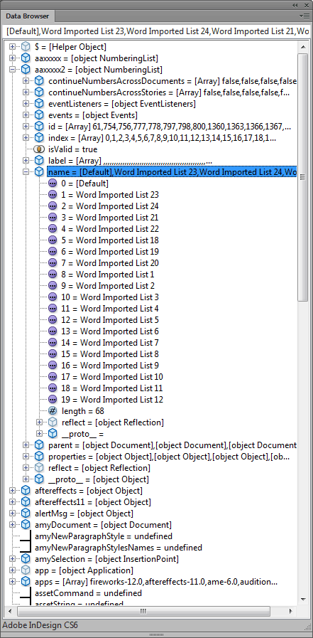Click the string icon for Word Imported List 18

coord(53,240)
